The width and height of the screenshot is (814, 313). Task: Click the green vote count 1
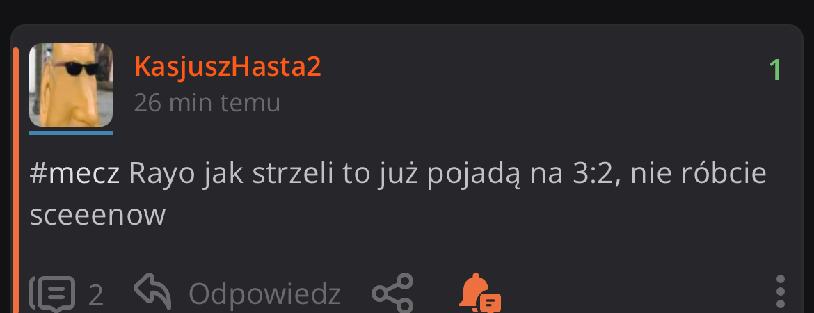pyautogui.click(x=774, y=70)
